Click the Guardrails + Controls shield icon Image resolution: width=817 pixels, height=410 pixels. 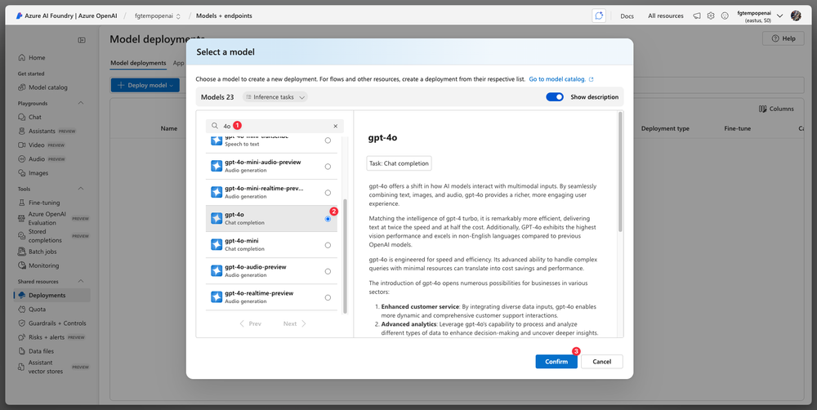22,323
